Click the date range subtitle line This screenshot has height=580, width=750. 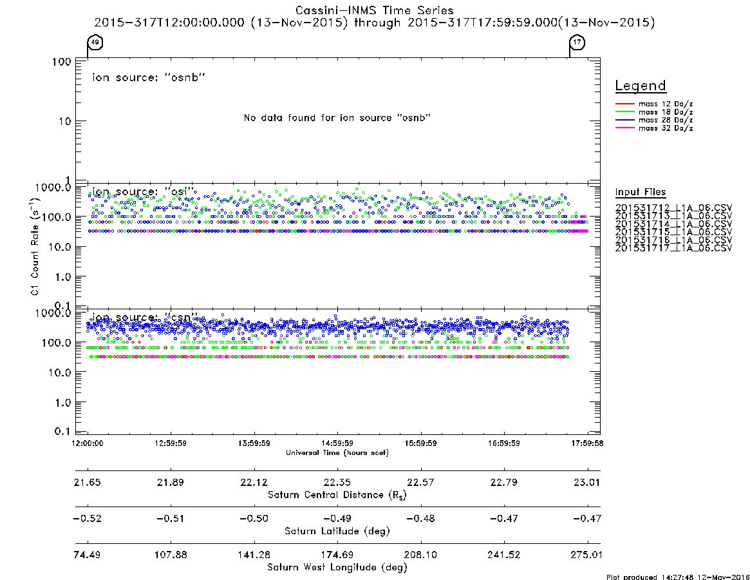(375, 23)
